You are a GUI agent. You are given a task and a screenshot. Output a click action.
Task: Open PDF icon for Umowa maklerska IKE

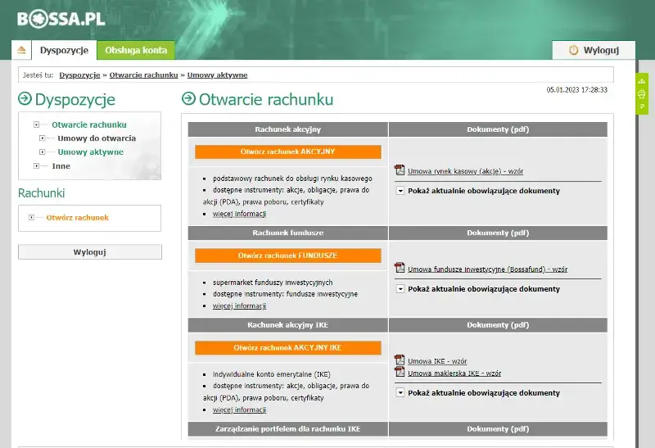point(400,372)
